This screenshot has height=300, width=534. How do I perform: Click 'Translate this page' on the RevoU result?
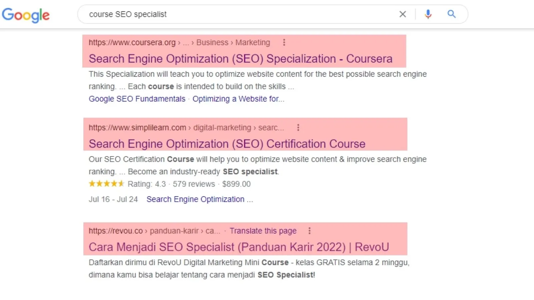pyautogui.click(x=263, y=230)
